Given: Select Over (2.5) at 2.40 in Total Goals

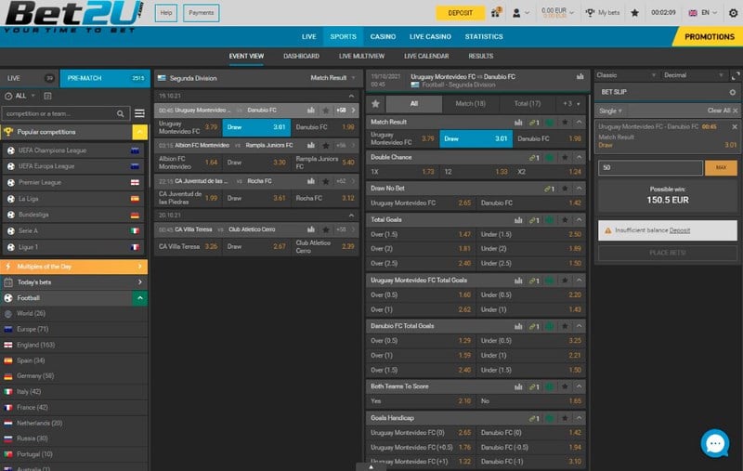Looking at the screenshot, I should tap(421, 264).
